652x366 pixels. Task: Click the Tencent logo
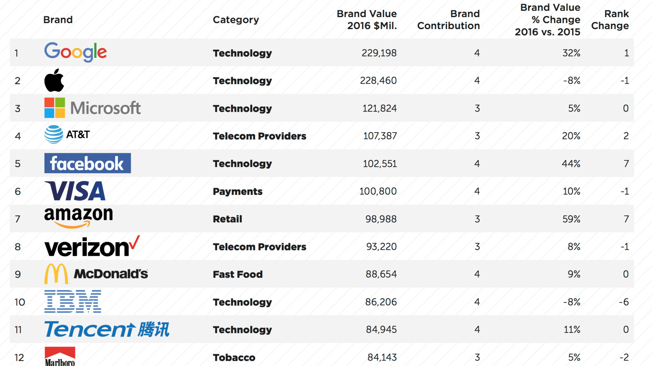click(x=107, y=329)
